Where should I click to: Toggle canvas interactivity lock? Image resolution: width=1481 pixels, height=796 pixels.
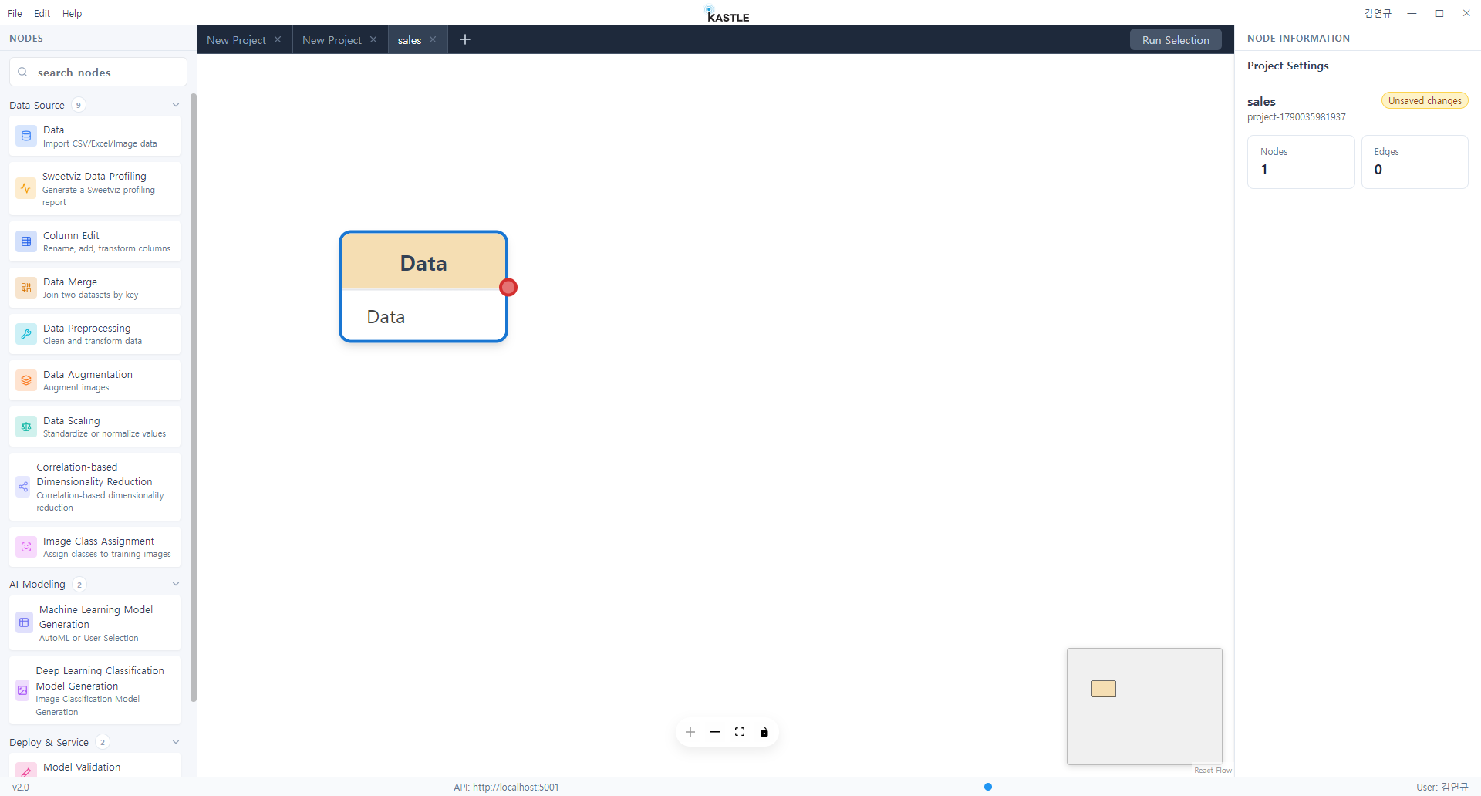tap(764, 732)
